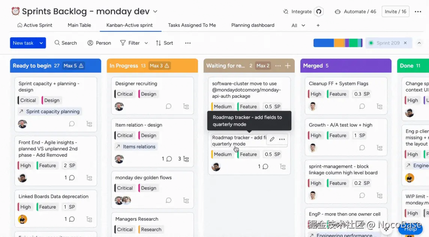Open comments on Sprint capacity planning card
This screenshot has width=429, height=237.
click(72, 124)
